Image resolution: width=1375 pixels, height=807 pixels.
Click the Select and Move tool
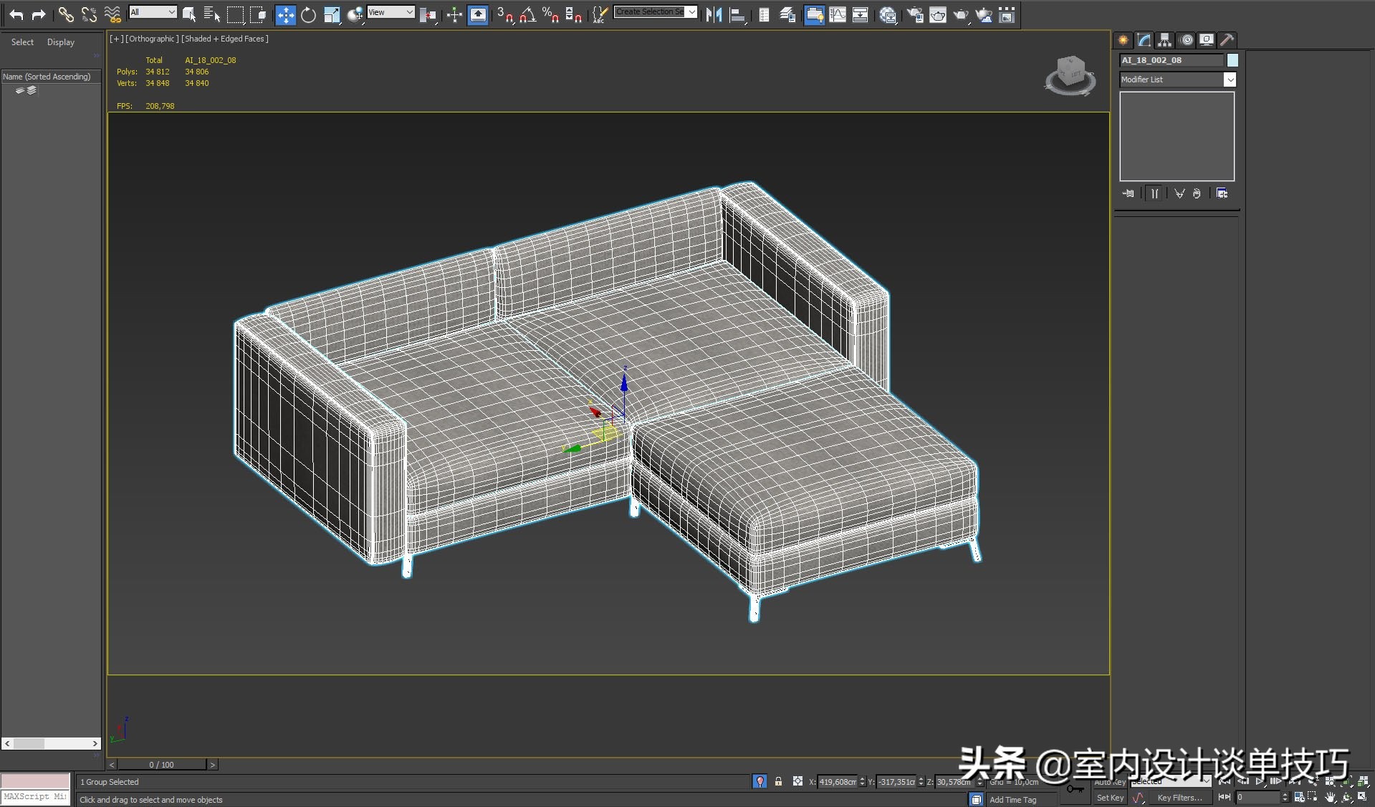pyautogui.click(x=285, y=15)
